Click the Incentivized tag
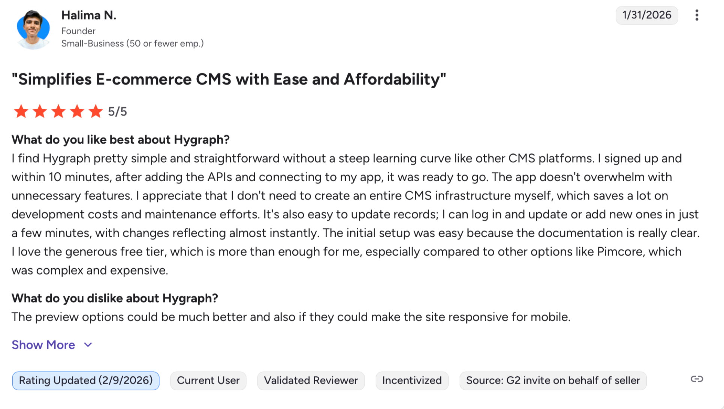Viewport: 724px width, 409px height. click(x=412, y=380)
